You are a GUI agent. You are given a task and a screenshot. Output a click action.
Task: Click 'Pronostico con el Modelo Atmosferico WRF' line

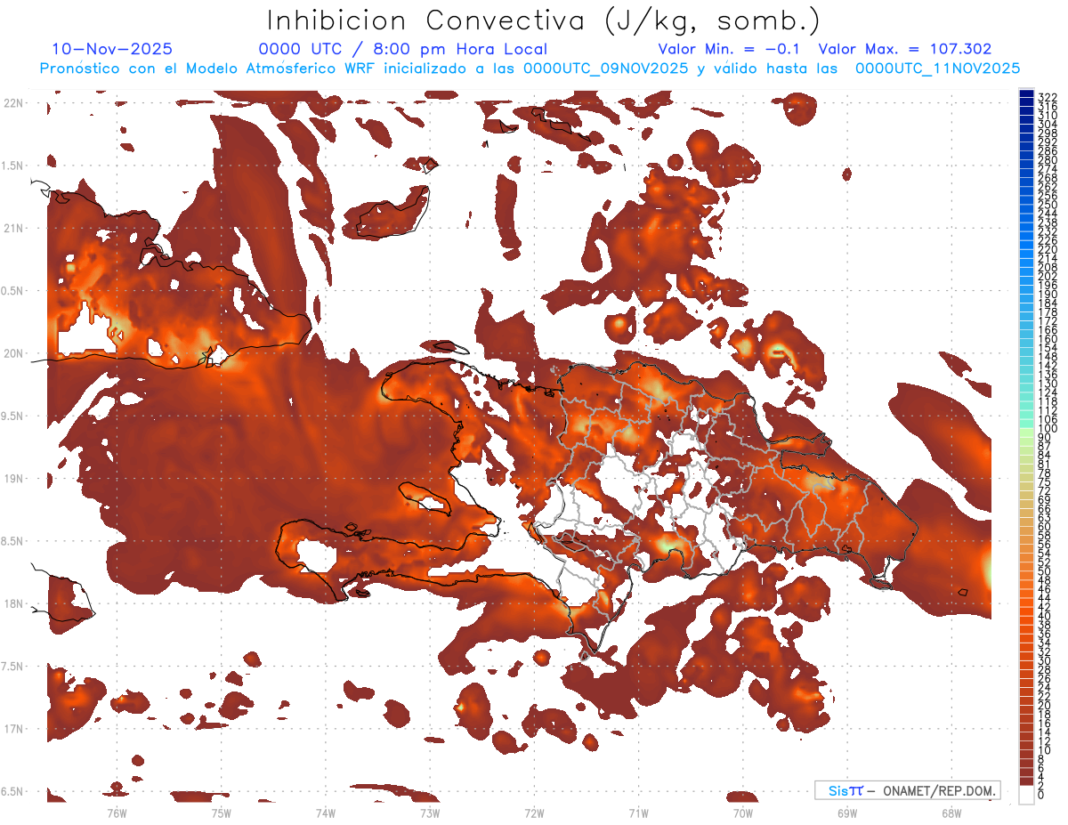click(x=530, y=68)
